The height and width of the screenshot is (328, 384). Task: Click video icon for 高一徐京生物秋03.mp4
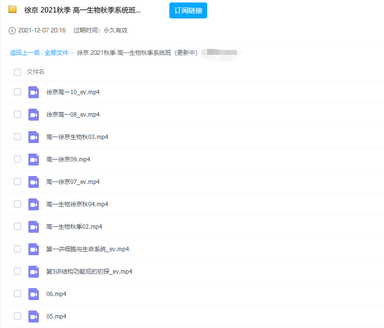(x=33, y=137)
